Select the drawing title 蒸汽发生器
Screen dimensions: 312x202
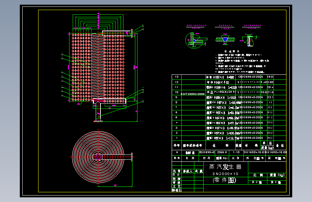[x=225, y=167]
